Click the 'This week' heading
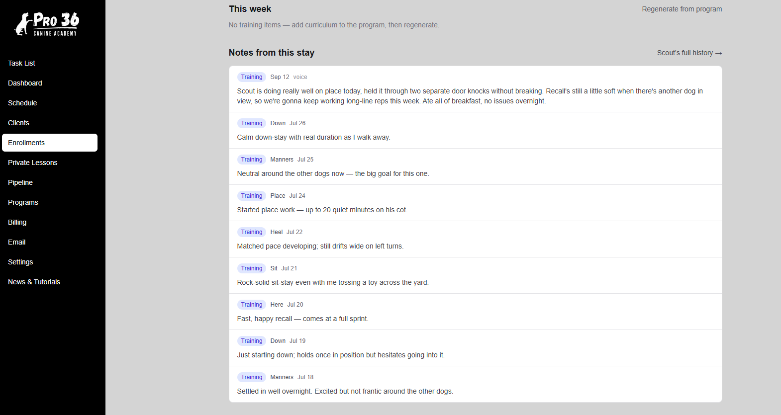The image size is (781, 415). (x=250, y=9)
